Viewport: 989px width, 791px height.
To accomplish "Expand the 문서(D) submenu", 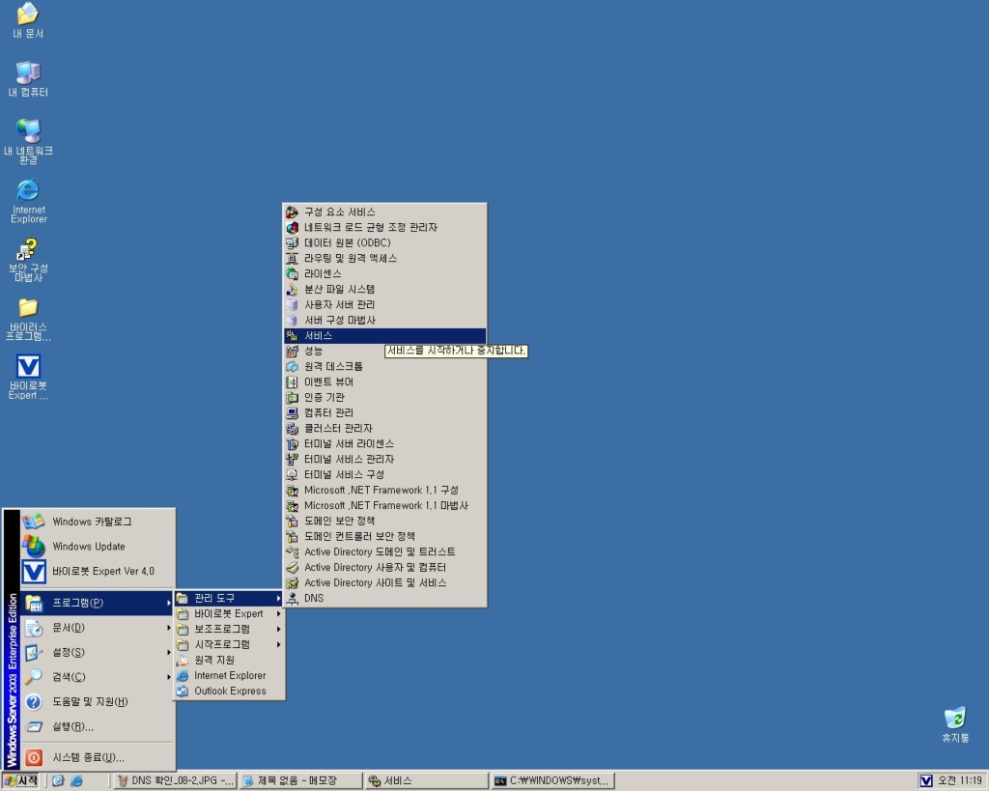I will tap(98, 628).
